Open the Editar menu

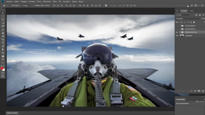(17, 2)
